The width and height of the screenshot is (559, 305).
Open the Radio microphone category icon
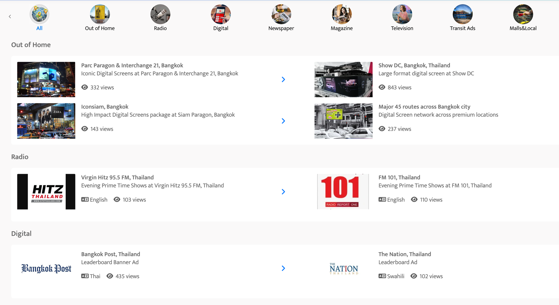160,14
